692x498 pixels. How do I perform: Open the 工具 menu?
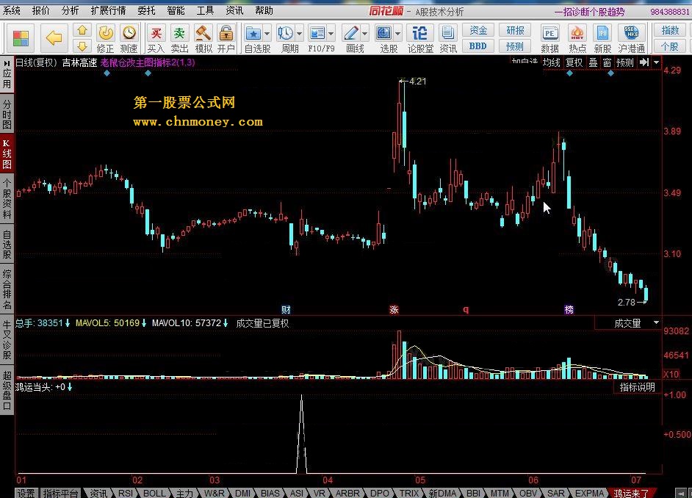[205, 10]
